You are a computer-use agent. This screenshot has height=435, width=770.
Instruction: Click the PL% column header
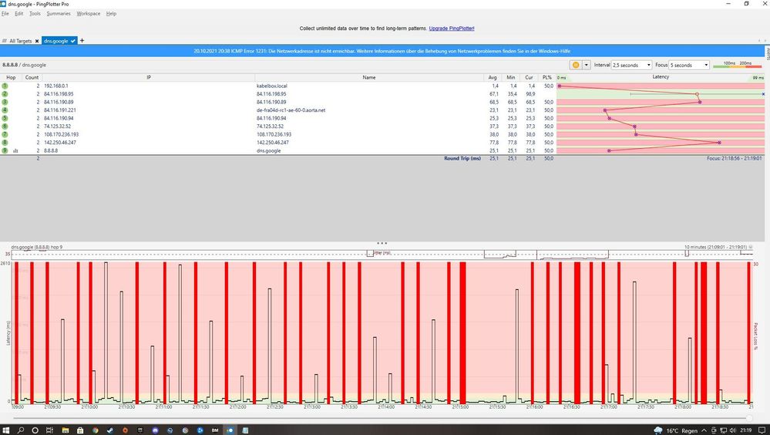pos(547,77)
